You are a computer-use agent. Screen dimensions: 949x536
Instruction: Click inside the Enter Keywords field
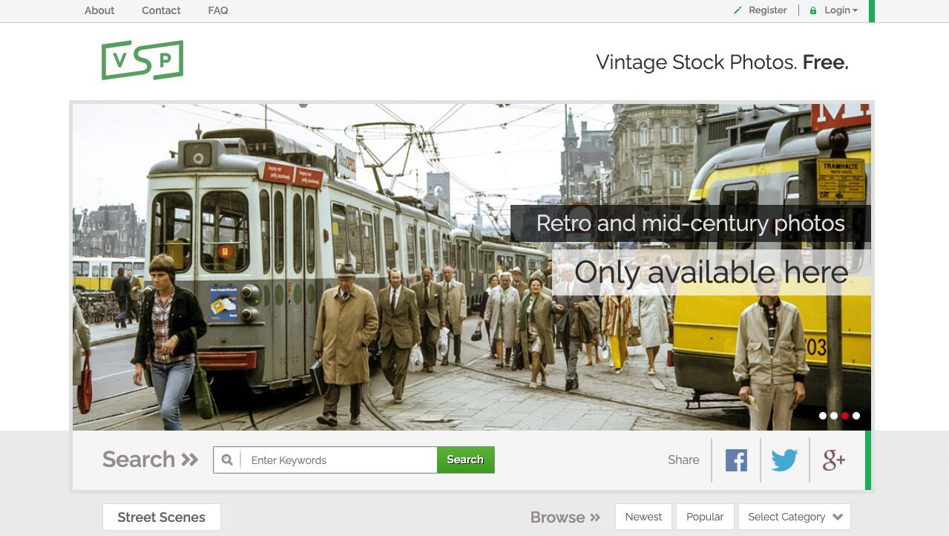[334, 460]
